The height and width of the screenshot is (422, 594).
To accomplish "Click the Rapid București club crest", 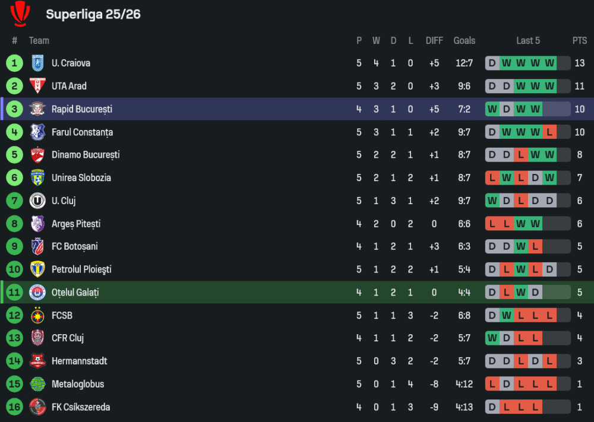I will click(x=37, y=109).
